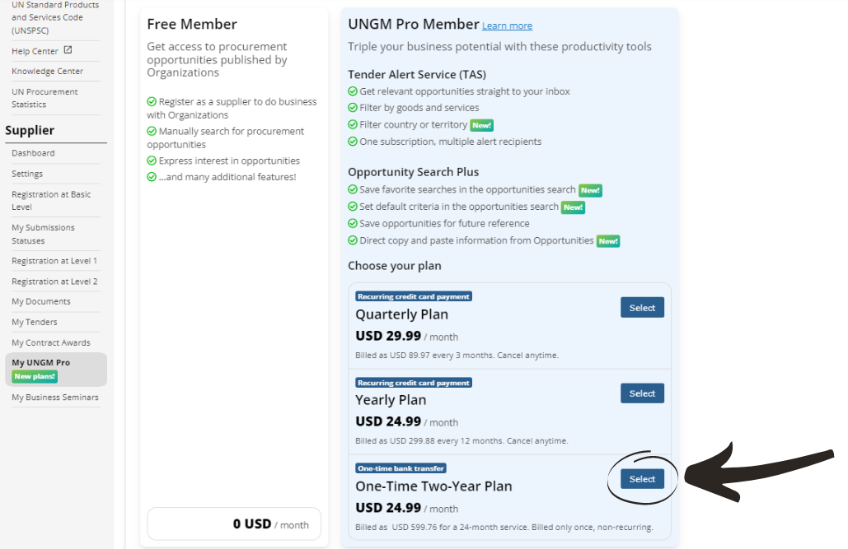
Task: Click the green checkmark beside "Register as a supplier"
Action: 152,102
